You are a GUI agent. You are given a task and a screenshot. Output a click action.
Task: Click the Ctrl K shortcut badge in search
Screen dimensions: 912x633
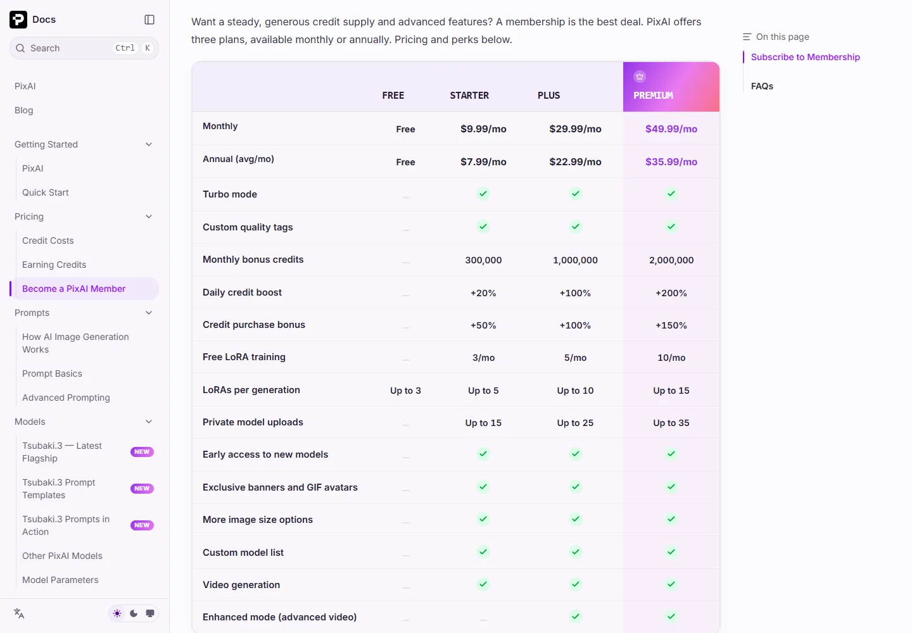click(133, 48)
